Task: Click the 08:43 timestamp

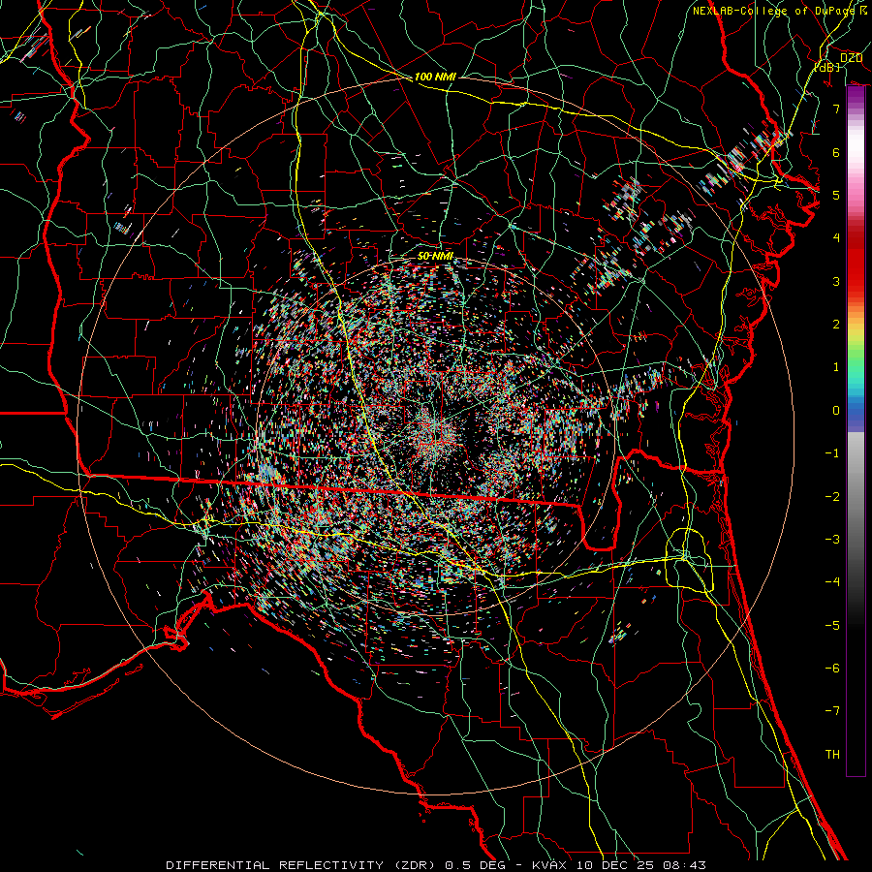Action: click(x=687, y=865)
